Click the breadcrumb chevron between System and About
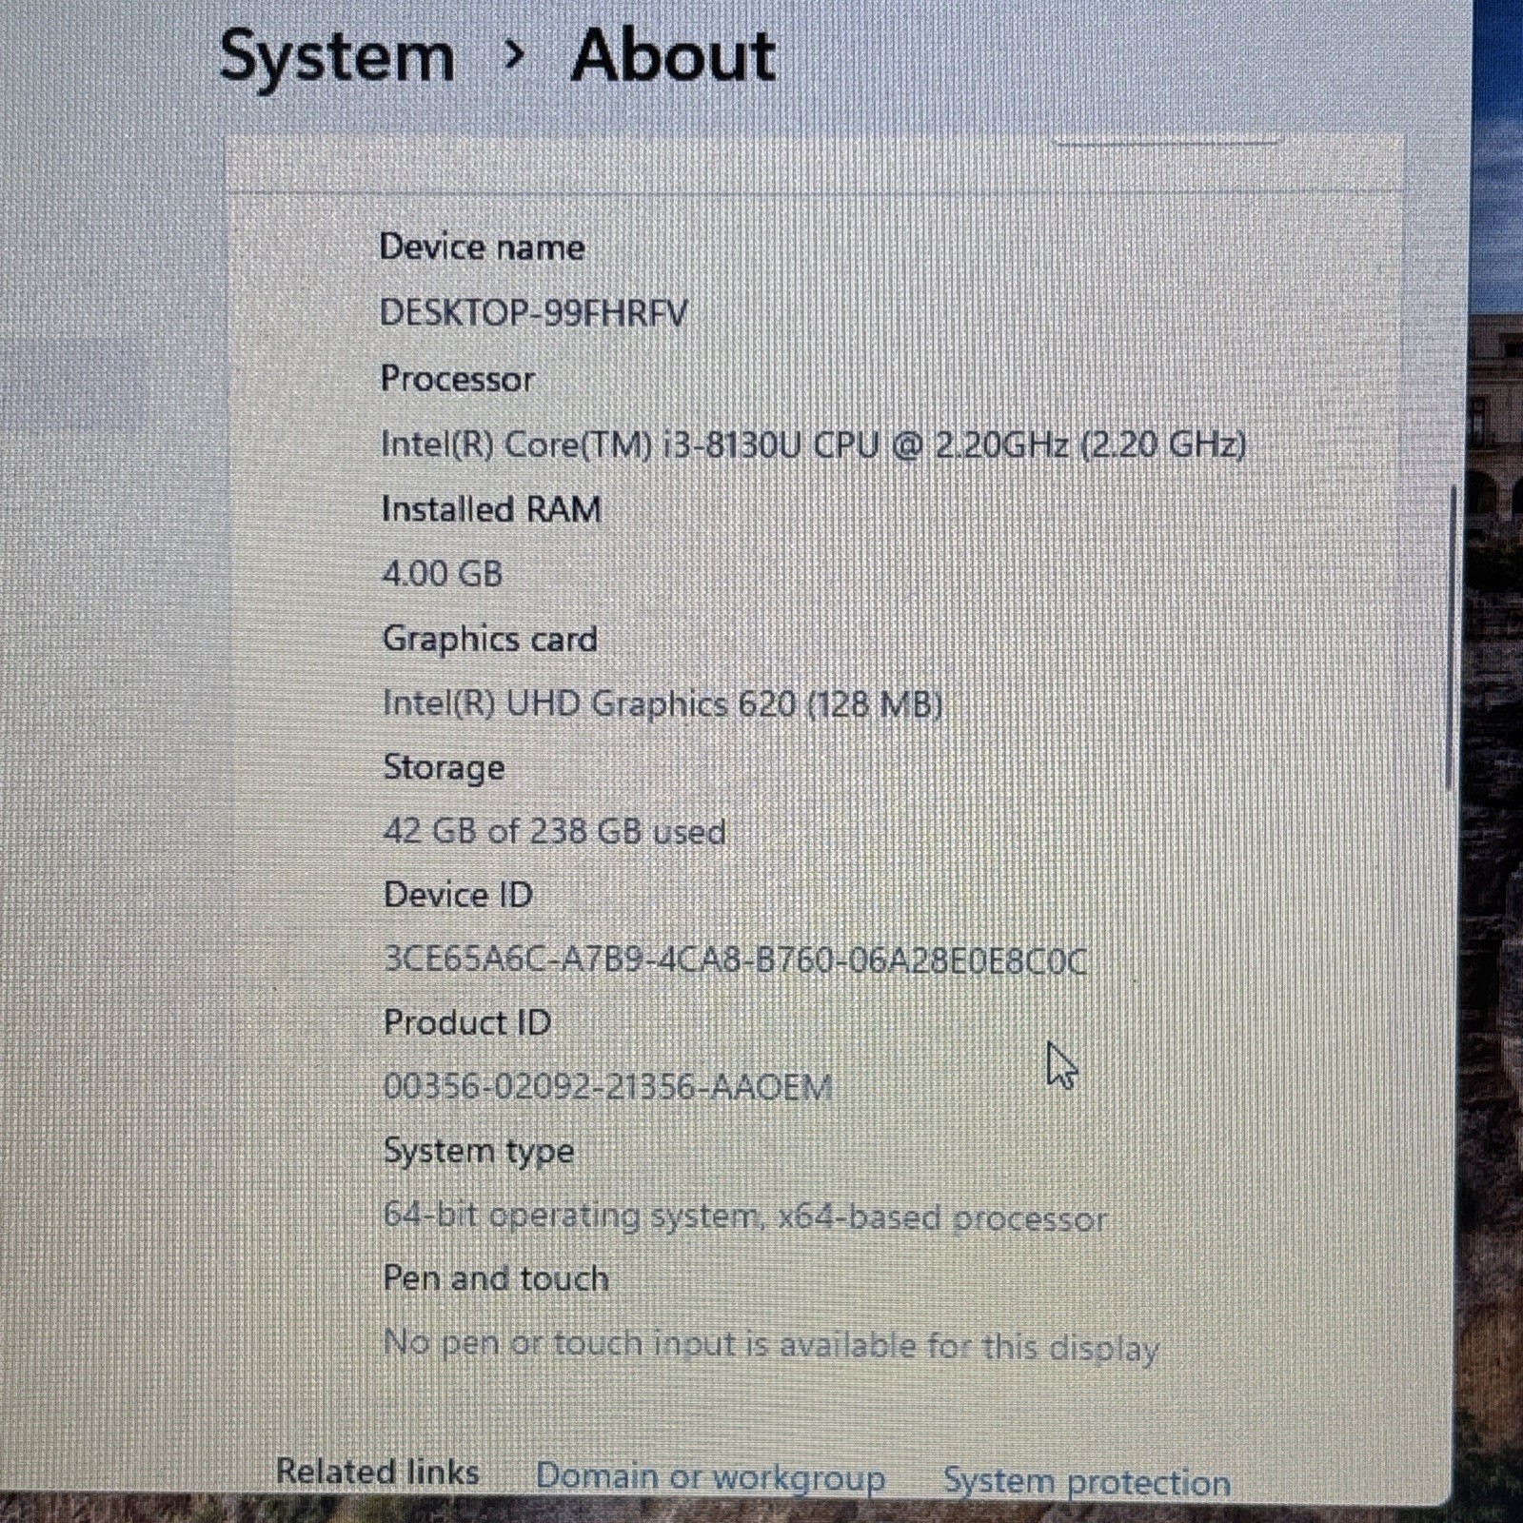Image resolution: width=1523 pixels, height=1523 pixels. point(514,56)
